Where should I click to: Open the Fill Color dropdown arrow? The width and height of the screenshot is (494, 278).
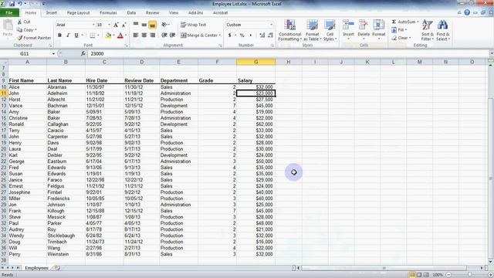point(113,36)
